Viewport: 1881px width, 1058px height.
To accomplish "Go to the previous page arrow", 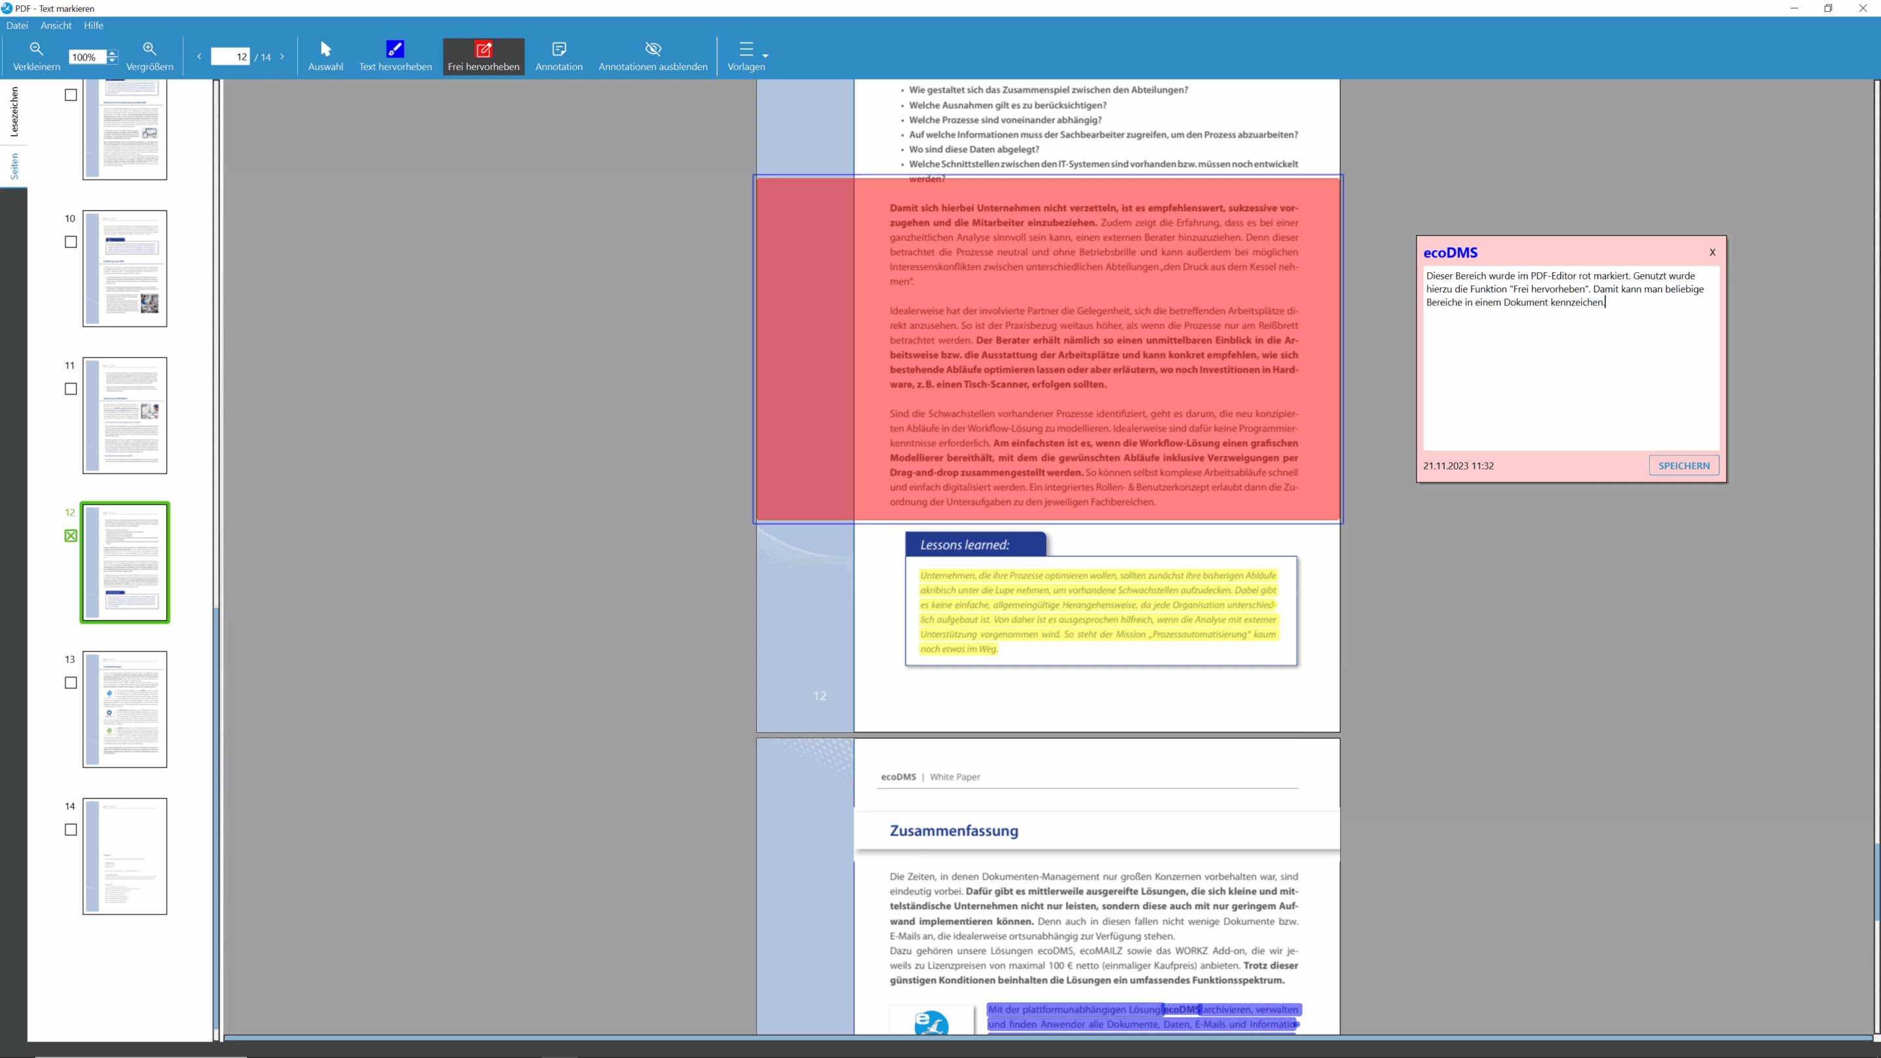I will click(199, 56).
